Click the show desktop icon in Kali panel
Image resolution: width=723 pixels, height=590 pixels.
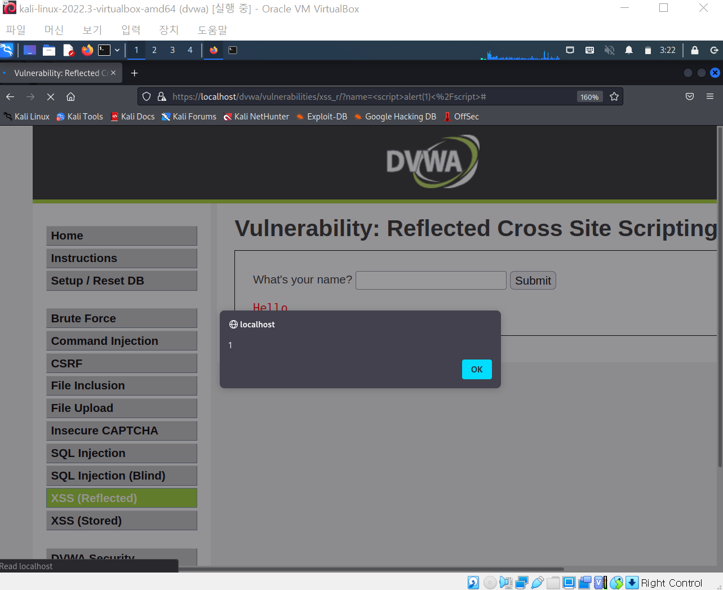pos(30,50)
